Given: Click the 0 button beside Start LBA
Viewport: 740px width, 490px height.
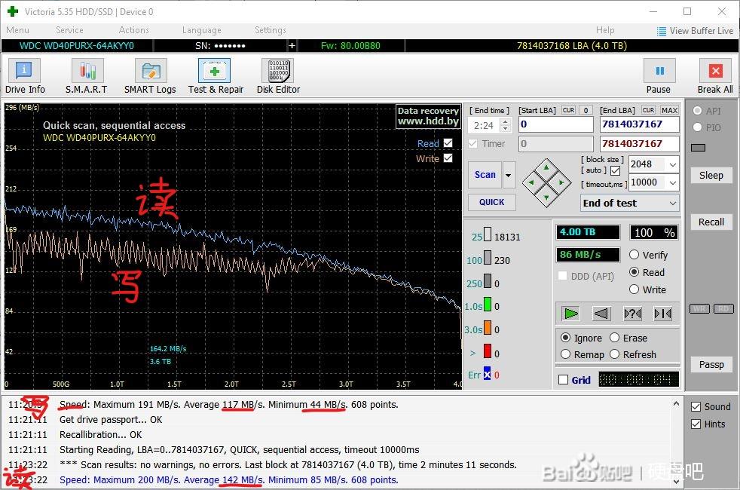Looking at the screenshot, I should tap(586, 110).
